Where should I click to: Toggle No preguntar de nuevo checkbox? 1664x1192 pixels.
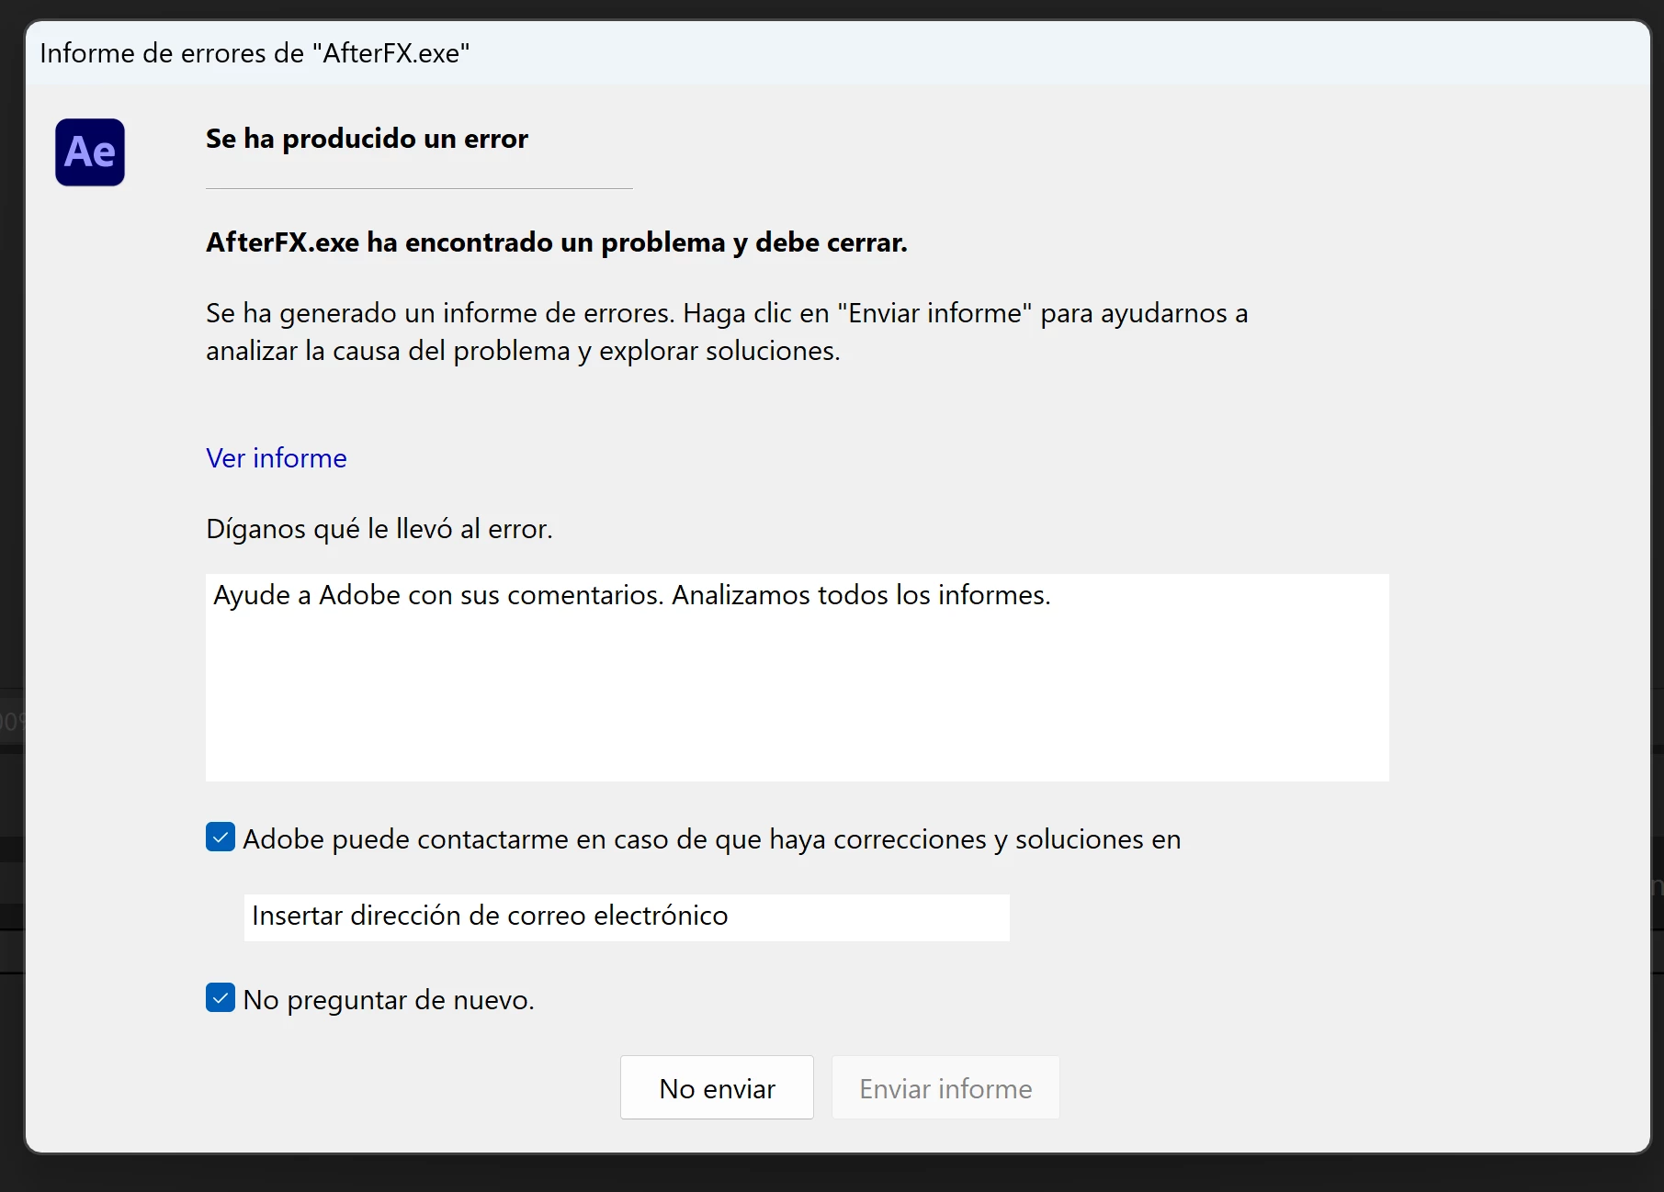coord(221,998)
